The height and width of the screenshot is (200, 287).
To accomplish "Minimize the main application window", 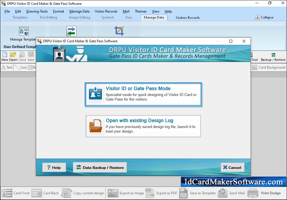I will pos(257,3).
